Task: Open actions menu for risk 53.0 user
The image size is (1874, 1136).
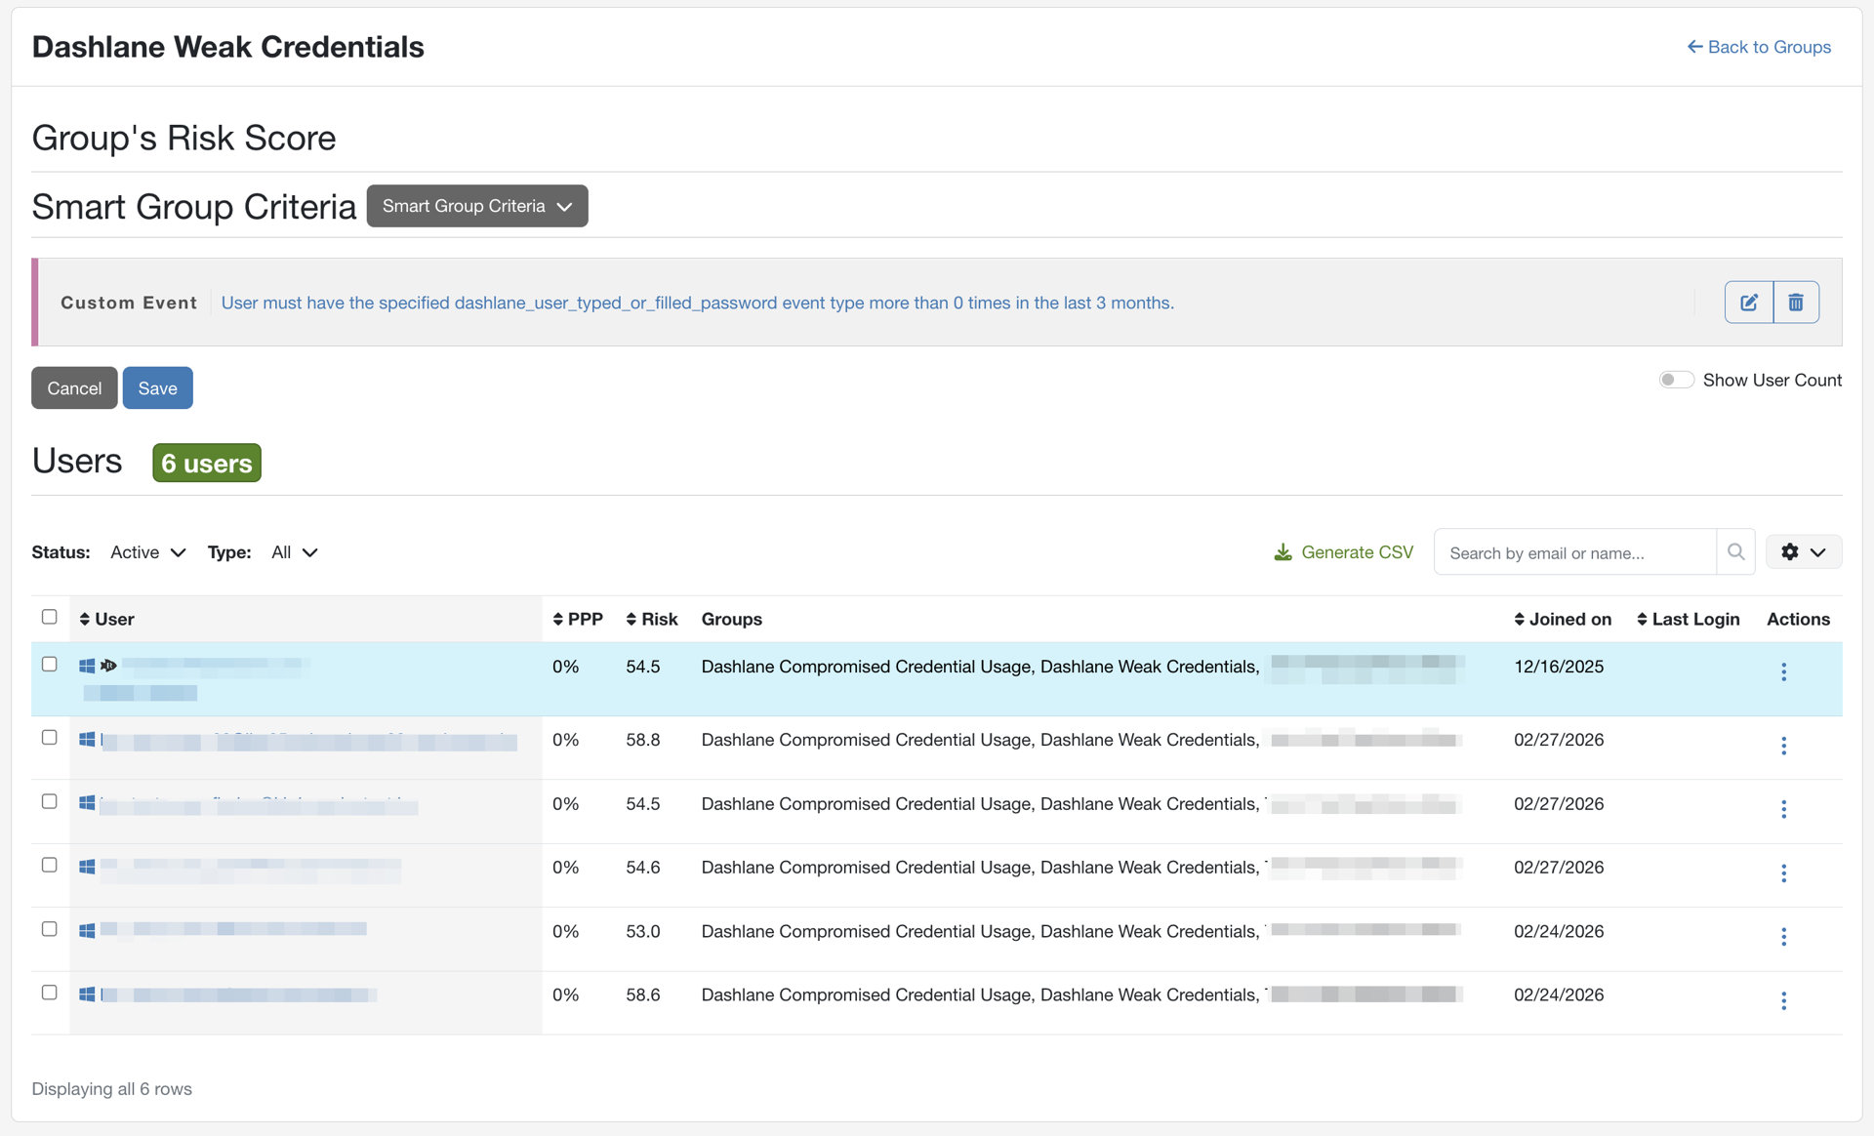Action: pyautogui.click(x=1783, y=937)
